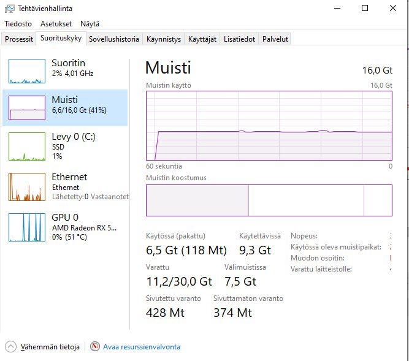Switch to the Sovellushistoria tab
This screenshot has height=361, width=409.
pos(113,39)
